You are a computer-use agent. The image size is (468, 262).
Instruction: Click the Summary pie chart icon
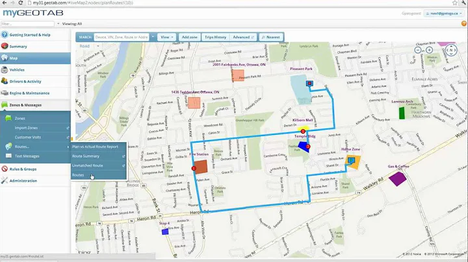tap(5, 46)
